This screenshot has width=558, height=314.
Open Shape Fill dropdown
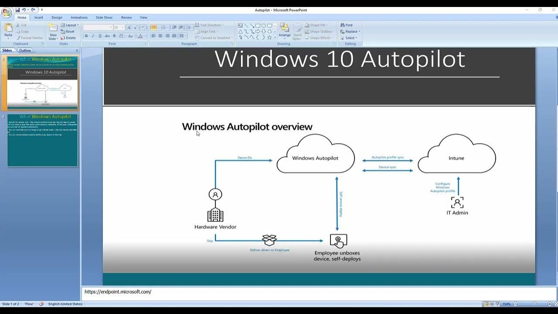point(316,25)
